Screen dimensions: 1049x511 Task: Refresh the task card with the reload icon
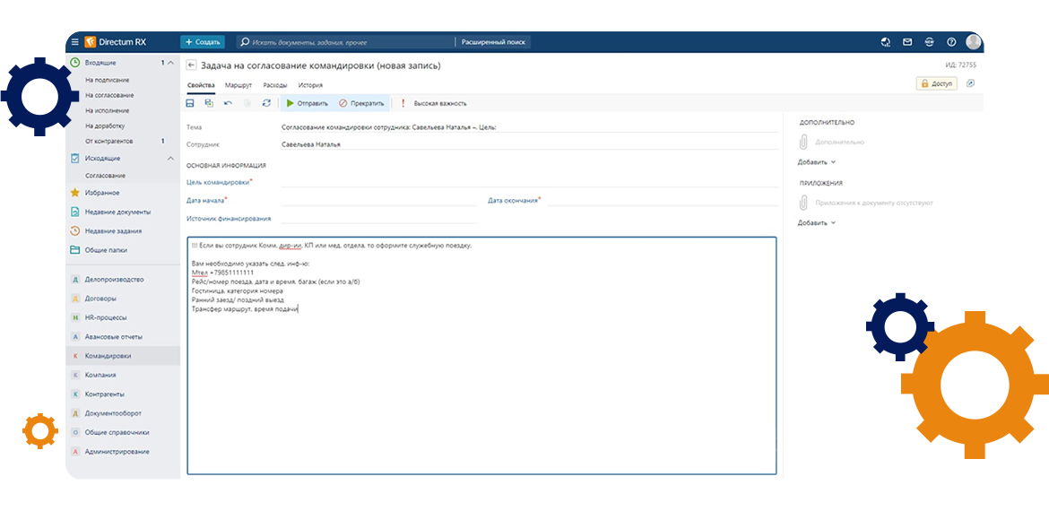point(266,103)
